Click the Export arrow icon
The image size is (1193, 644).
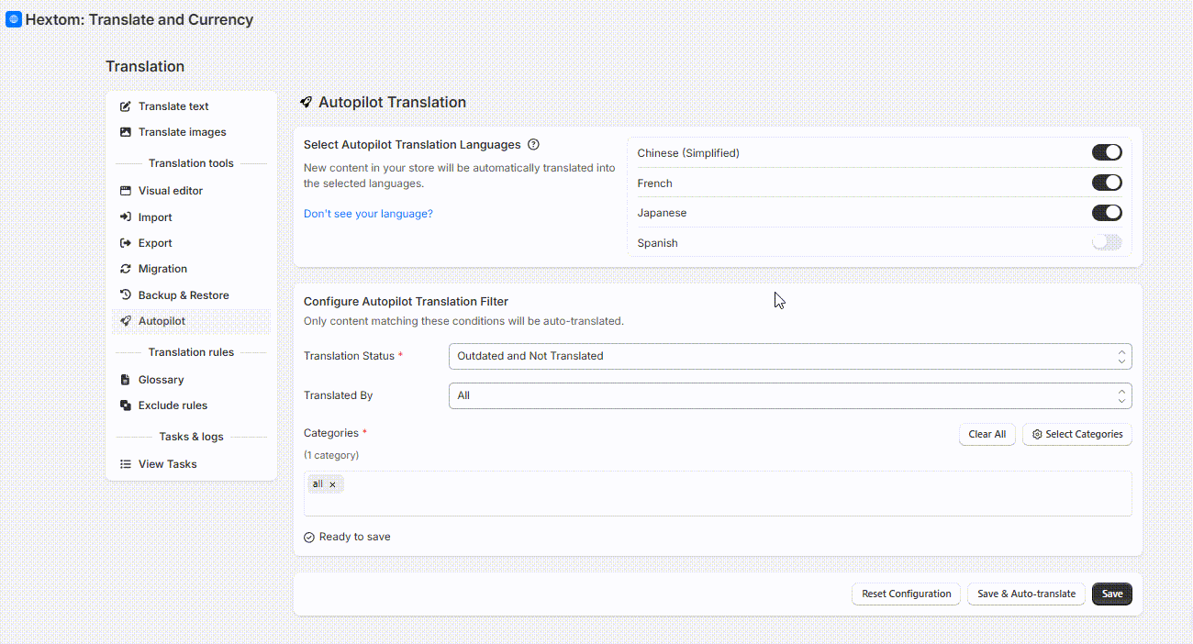(x=126, y=243)
